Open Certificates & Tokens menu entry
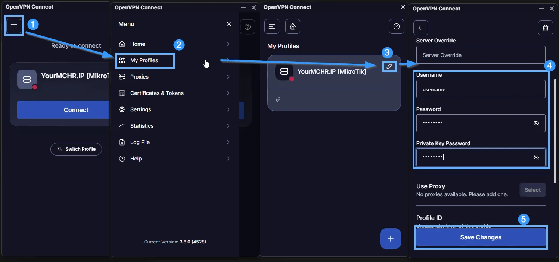 coord(174,93)
